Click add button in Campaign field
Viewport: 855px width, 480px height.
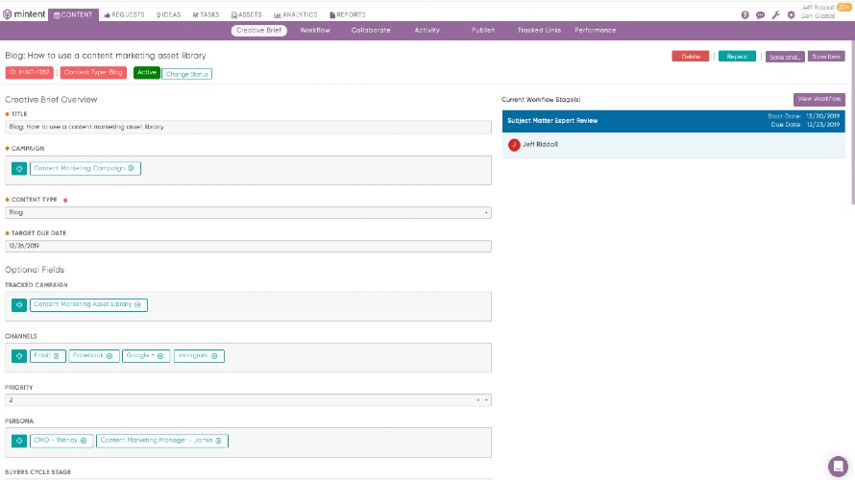coord(19,168)
